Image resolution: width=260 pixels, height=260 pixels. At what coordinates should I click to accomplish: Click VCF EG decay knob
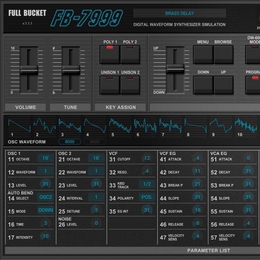coord(198,171)
